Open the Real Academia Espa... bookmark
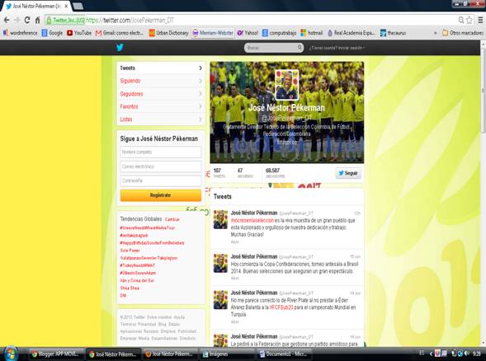The image size is (486, 361). coord(351,33)
